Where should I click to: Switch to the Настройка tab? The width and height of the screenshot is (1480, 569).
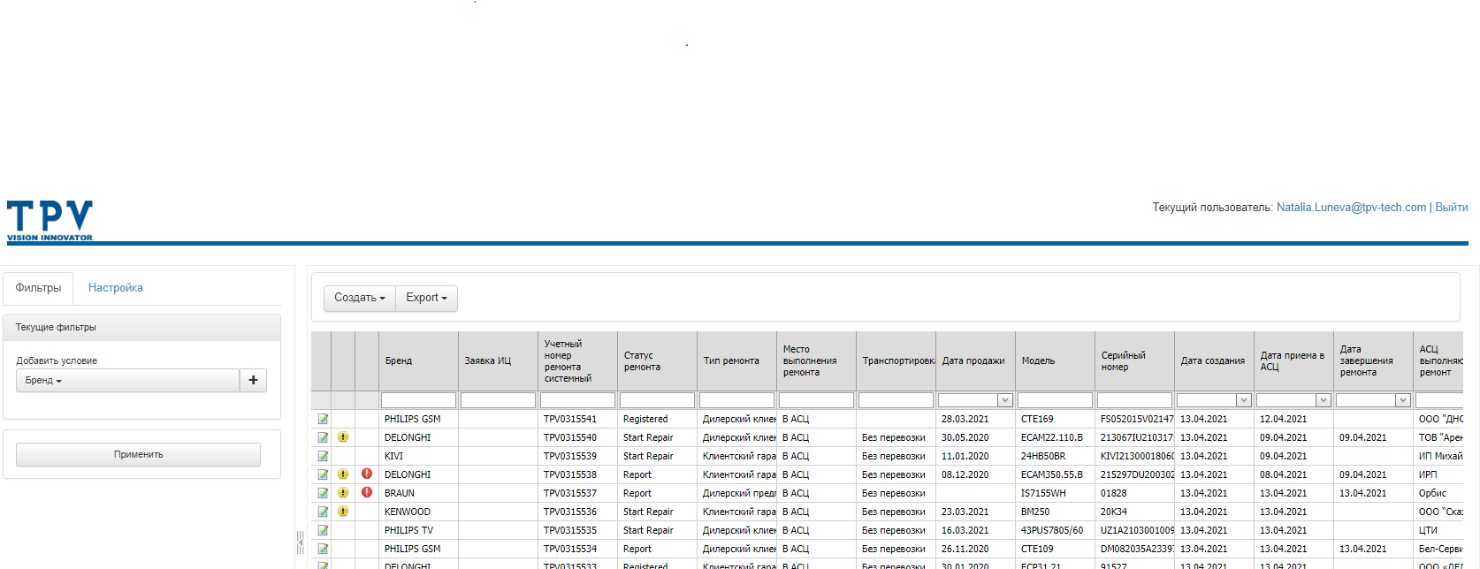tap(115, 288)
